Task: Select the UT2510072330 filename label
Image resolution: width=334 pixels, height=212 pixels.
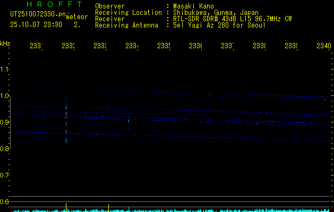Action: (x=37, y=13)
